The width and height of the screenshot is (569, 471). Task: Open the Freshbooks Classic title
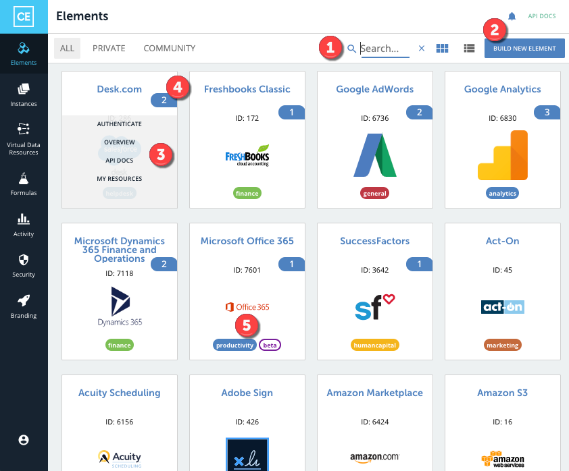pos(247,89)
